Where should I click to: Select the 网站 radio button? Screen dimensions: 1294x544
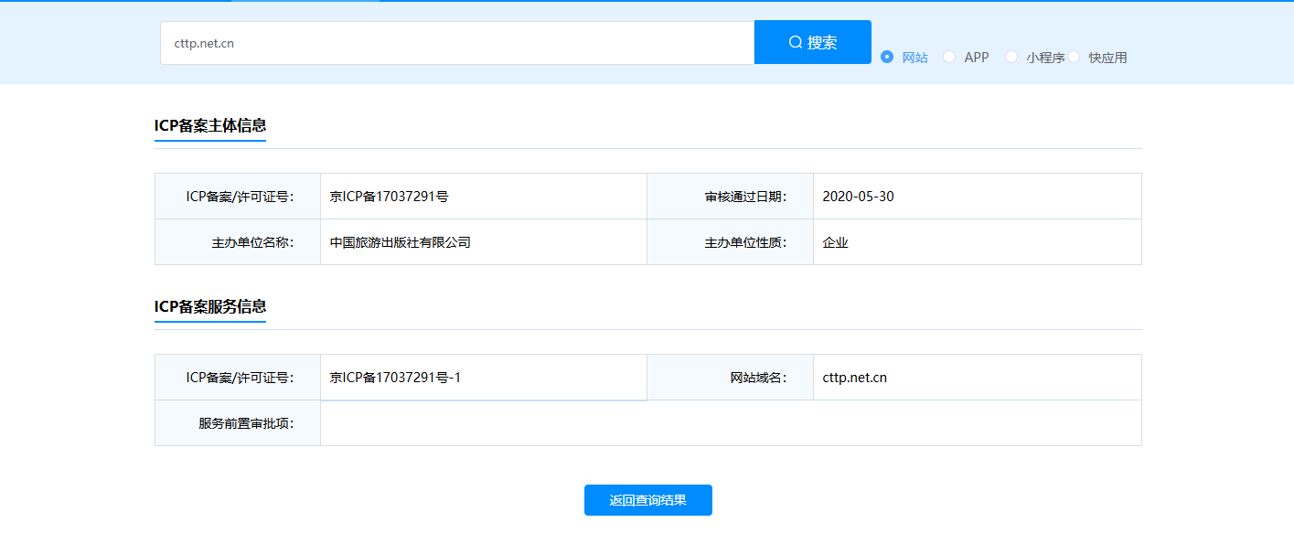(887, 57)
